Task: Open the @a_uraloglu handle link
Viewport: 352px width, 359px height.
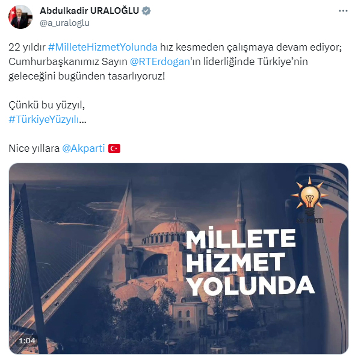Action: pos(64,23)
